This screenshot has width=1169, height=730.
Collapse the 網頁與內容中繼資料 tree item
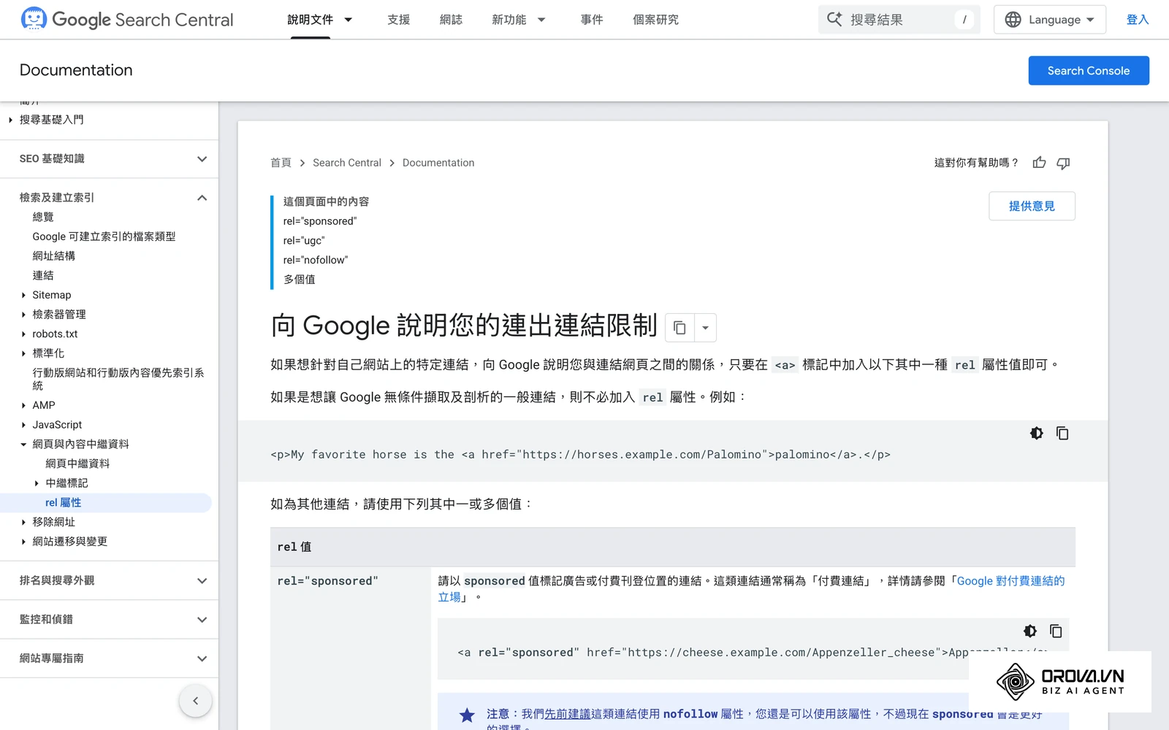23,444
